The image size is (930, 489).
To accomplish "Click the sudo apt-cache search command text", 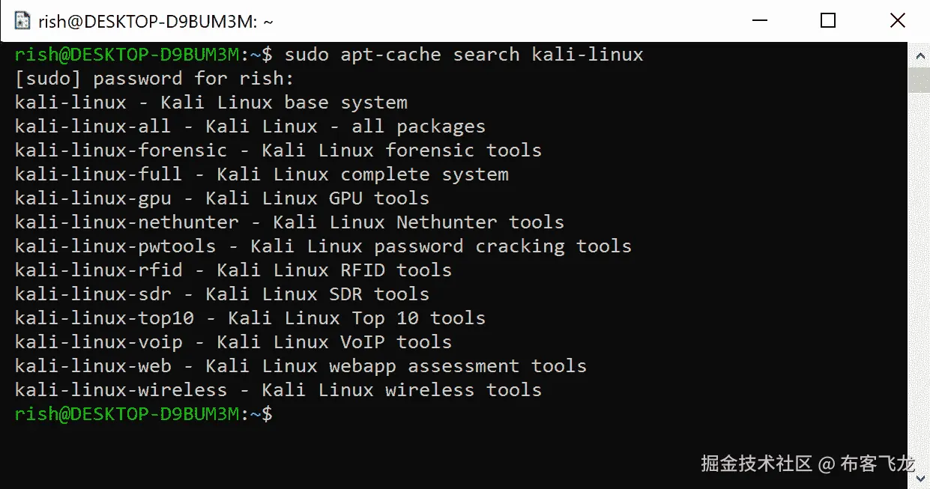I will pos(464,55).
